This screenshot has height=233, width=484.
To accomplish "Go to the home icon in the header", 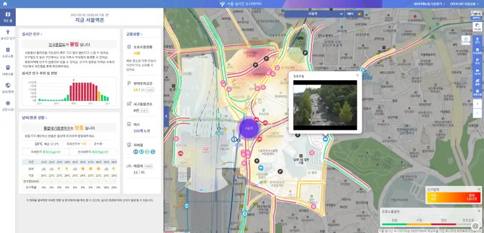I will pos(5,4).
